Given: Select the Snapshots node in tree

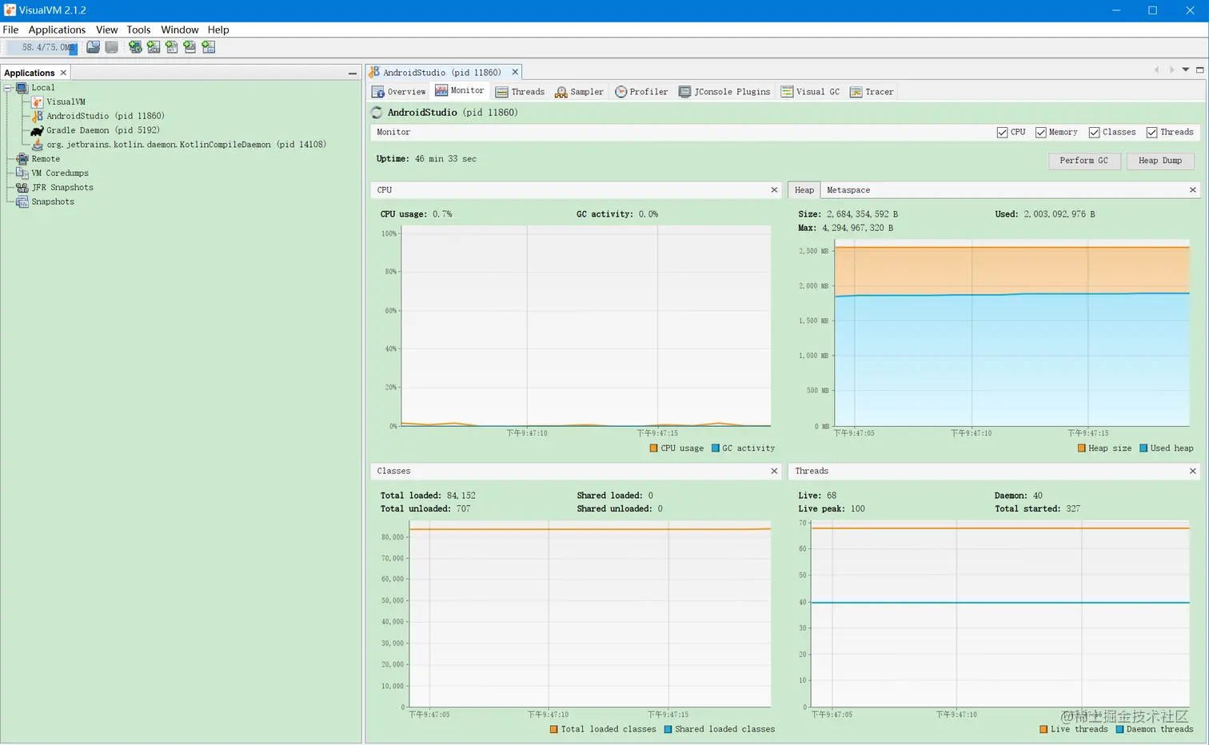Looking at the screenshot, I should (45, 202).
